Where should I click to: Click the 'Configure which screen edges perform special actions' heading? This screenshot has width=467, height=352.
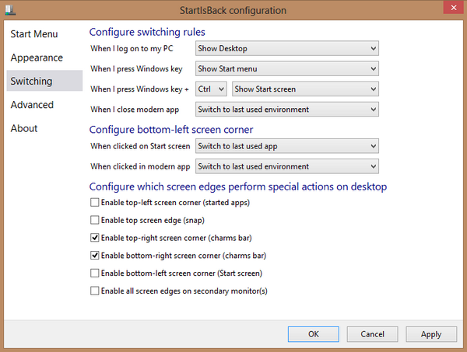click(238, 186)
